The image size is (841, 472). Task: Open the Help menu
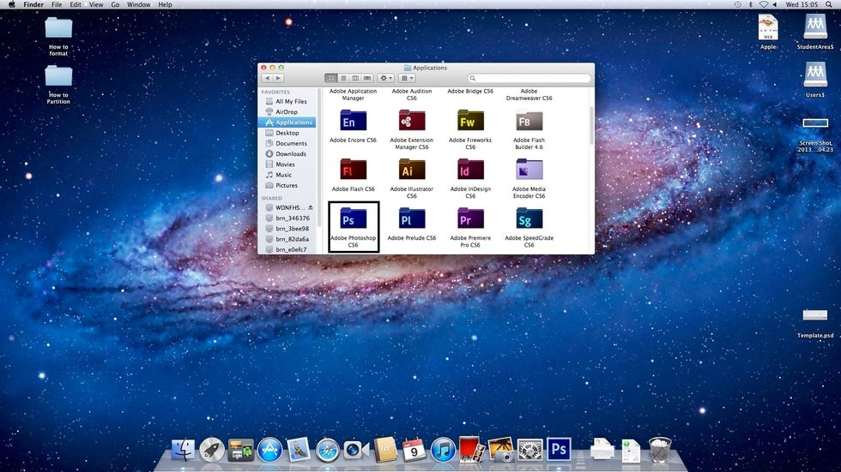tap(165, 4)
